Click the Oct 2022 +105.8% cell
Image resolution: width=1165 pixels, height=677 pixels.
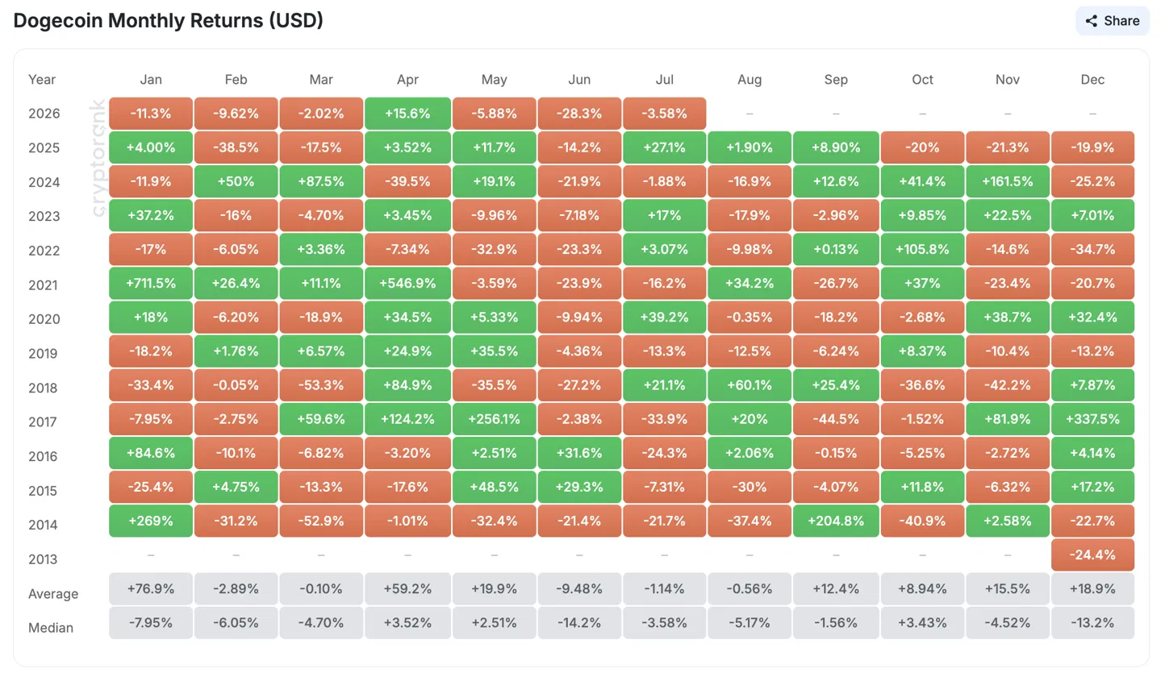(x=922, y=250)
